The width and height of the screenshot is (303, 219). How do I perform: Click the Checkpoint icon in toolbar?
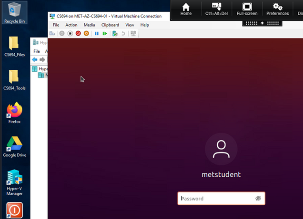coord(115,34)
